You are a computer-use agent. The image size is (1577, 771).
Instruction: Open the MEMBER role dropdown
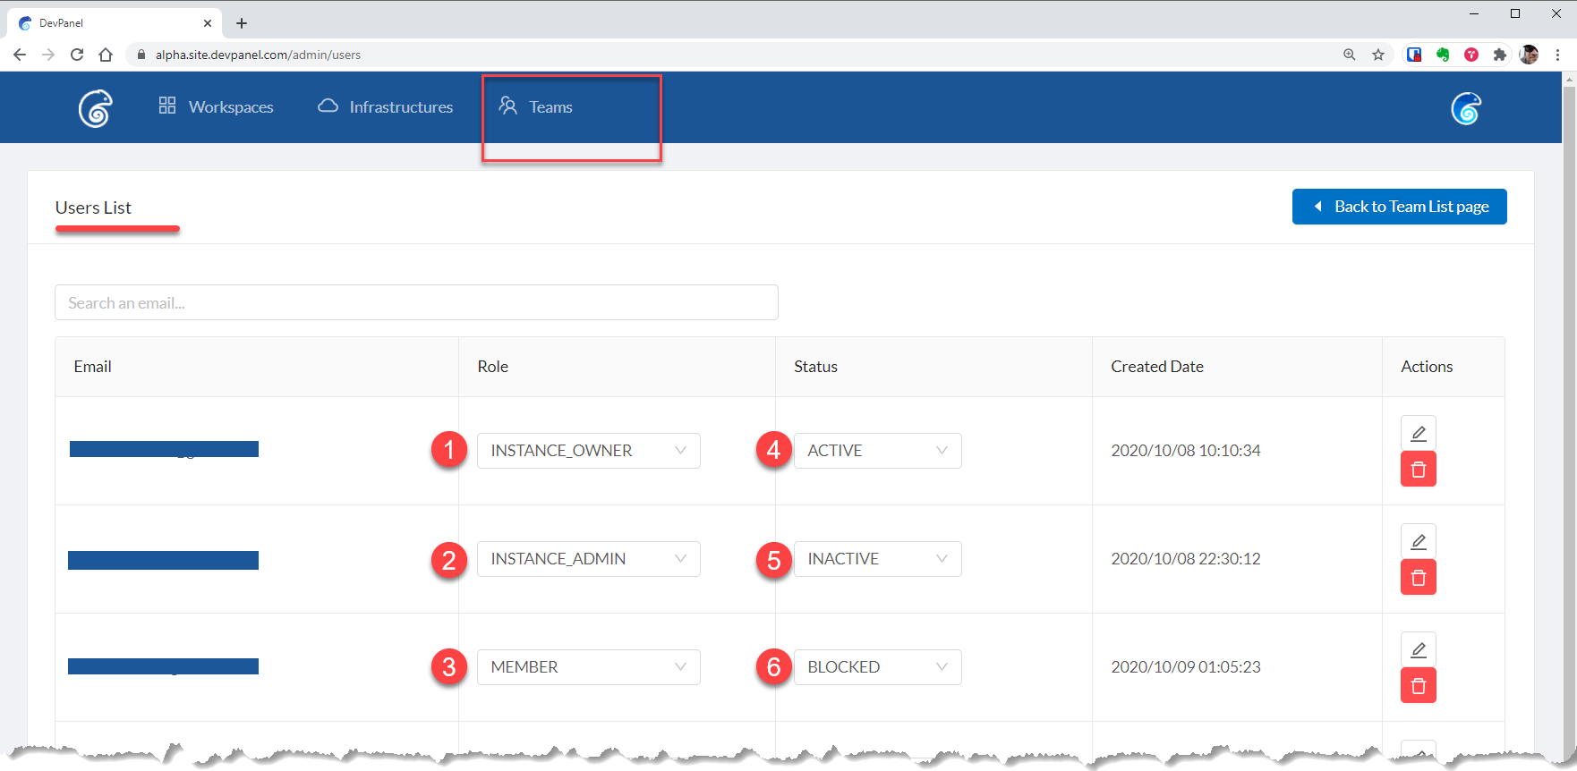[588, 667]
